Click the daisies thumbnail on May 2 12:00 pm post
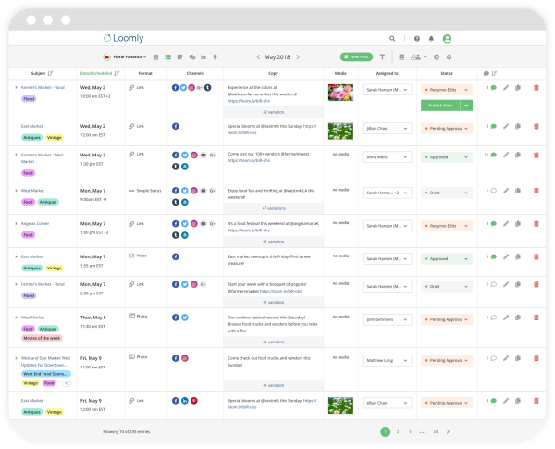Image resolution: width=555 pixels, height=449 pixels. 340,131
